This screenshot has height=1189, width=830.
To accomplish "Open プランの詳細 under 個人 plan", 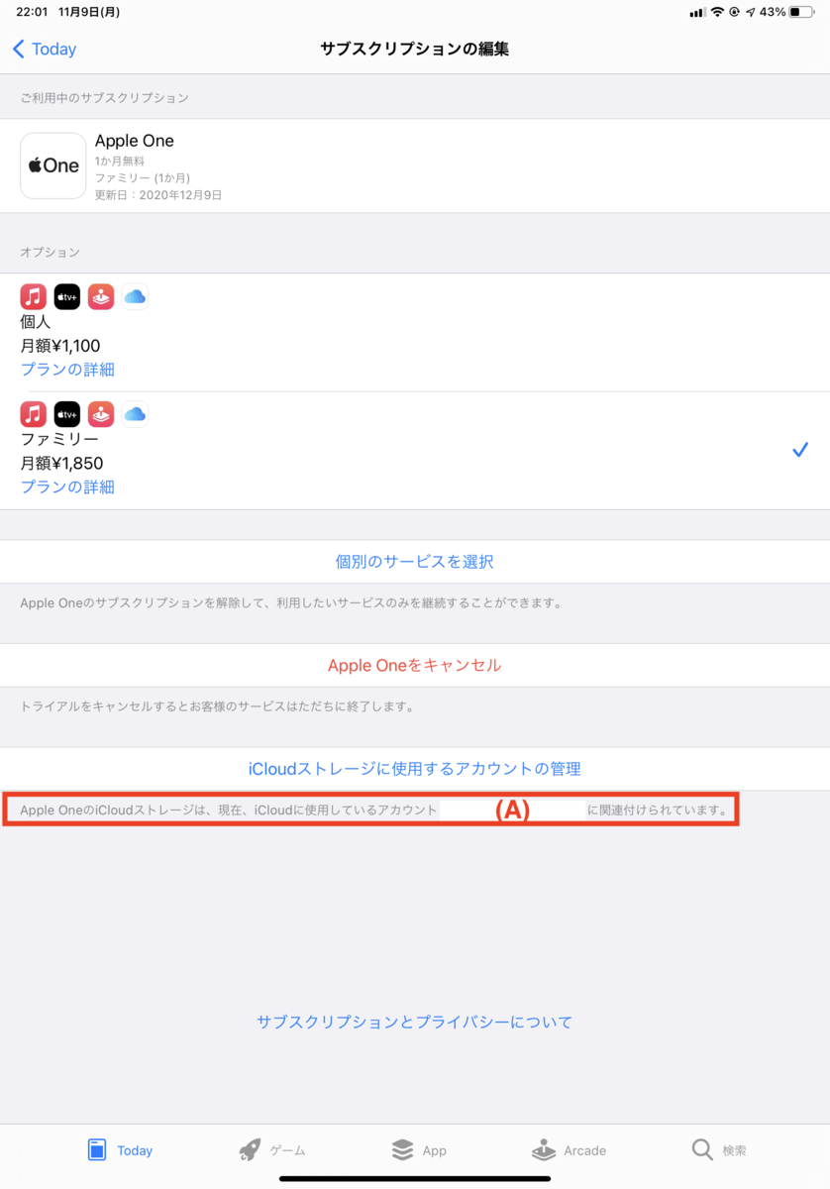I will tap(67, 370).
